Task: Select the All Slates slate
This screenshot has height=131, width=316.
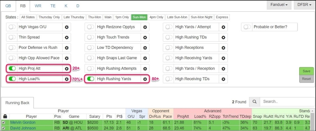Action: [x=28, y=17]
